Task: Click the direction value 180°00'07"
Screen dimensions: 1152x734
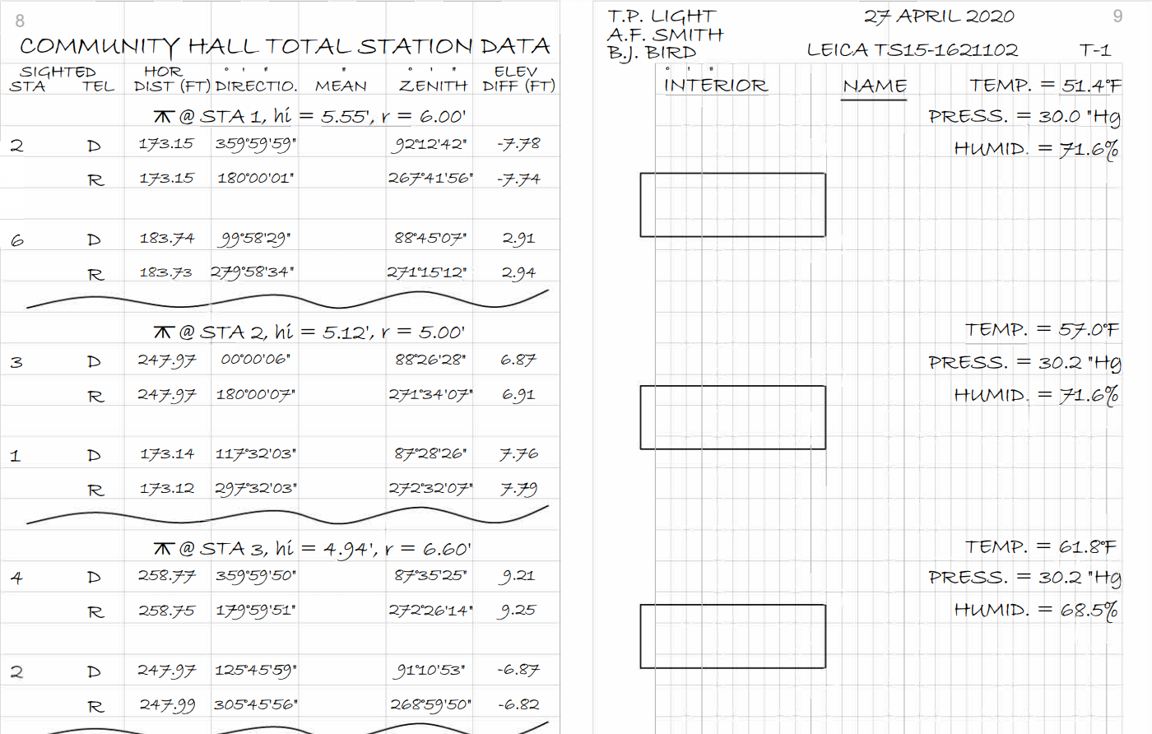Action: [255, 394]
